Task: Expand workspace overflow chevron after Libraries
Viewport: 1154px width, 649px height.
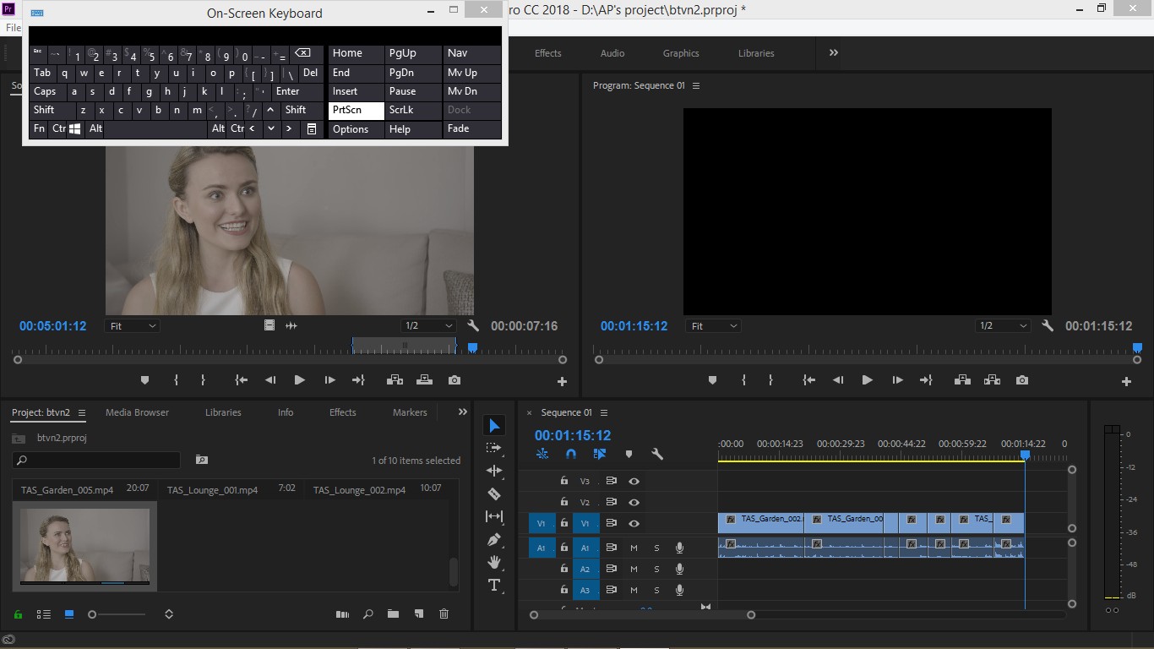Action: [834, 52]
